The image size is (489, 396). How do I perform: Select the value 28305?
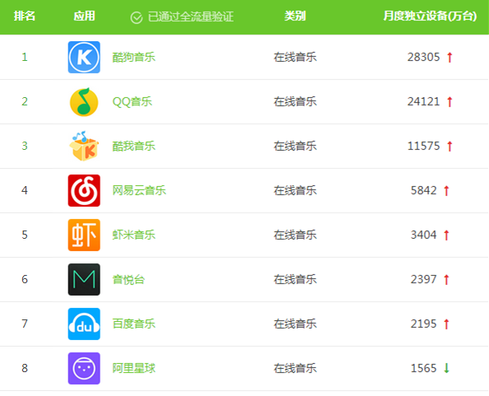(x=423, y=57)
